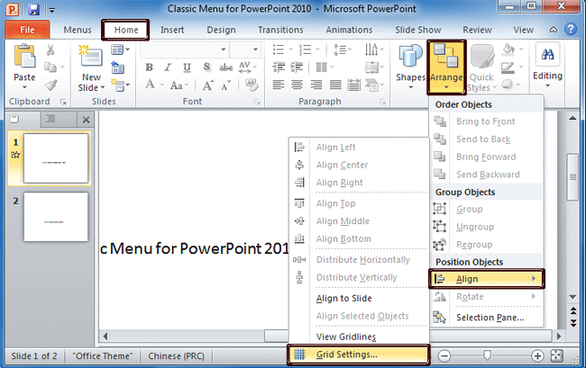Select slide 1 thumbnail
Viewport: 586px width, 368px height.
pyautogui.click(x=56, y=158)
